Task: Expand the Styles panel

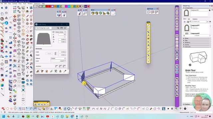Action: pos(197,38)
